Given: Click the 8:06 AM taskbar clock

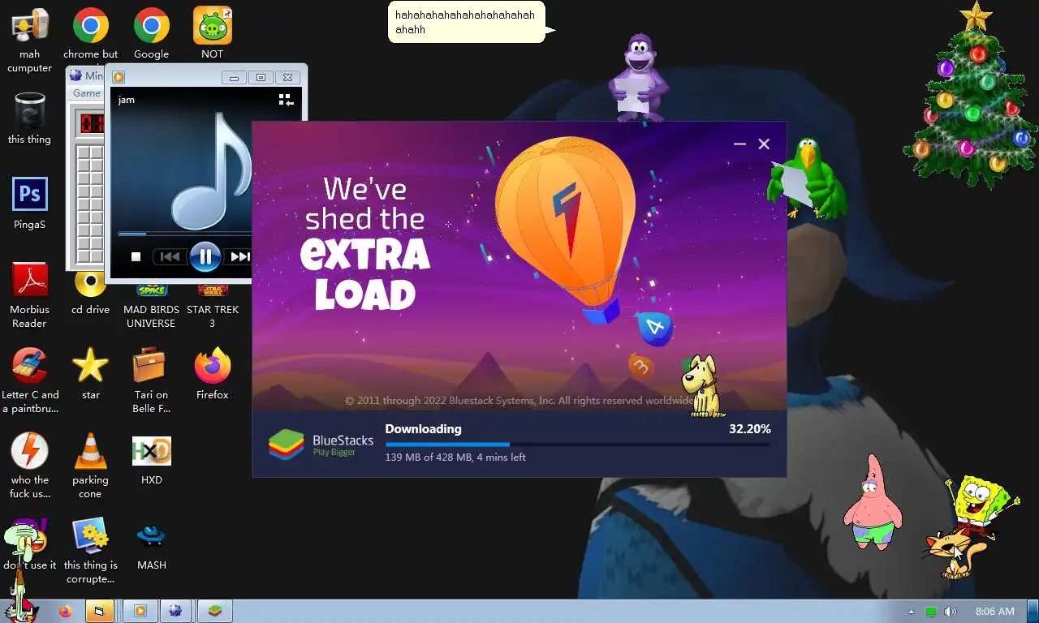Looking at the screenshot, I should [x=995, y=612].
